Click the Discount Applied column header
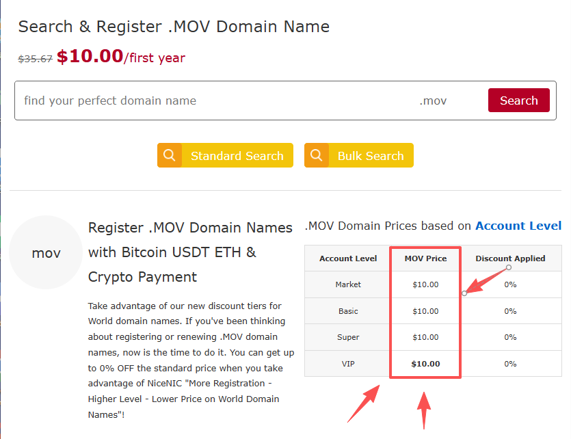 510,258
